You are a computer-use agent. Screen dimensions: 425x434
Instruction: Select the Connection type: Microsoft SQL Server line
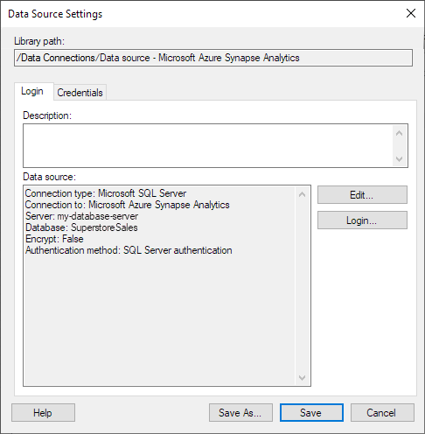click(x=106, y=193)
